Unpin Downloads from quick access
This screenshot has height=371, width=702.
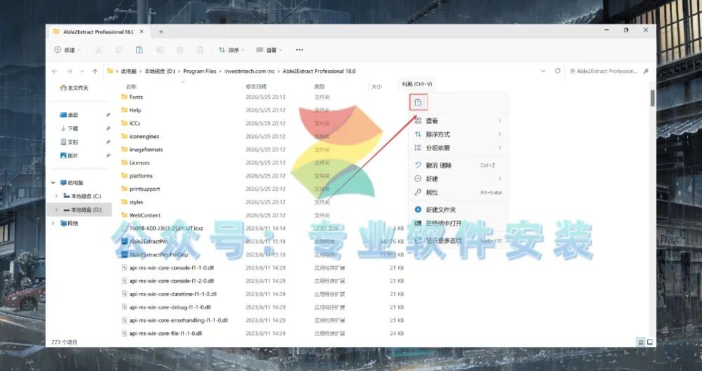click(x=108, y=128)
